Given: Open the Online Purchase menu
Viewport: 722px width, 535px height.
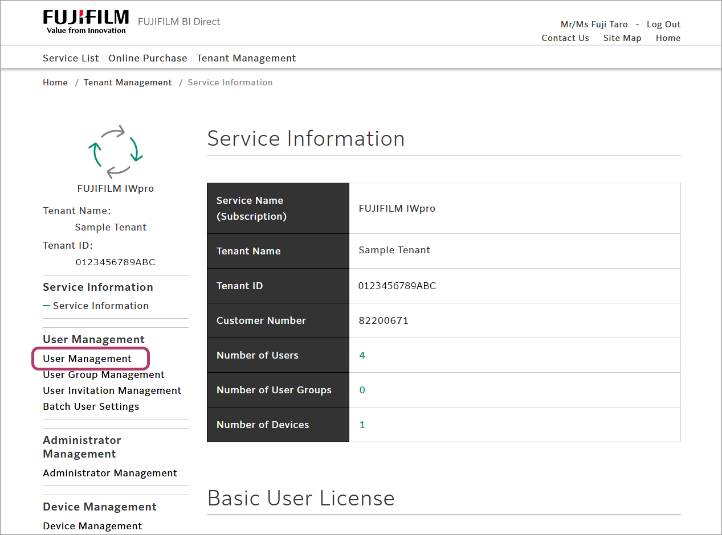Looking at the screenshot, I should tap(148, 58).
